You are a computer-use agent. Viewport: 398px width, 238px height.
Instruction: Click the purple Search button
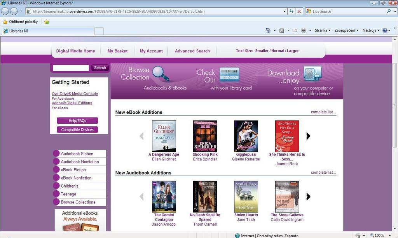100,68
